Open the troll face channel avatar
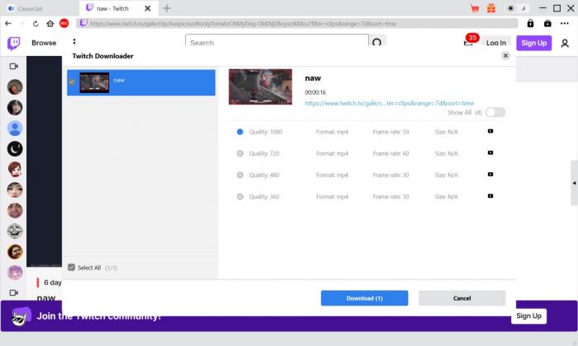 coord(15,231)
